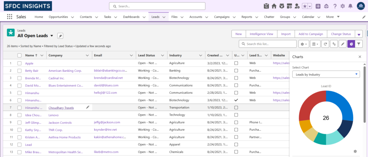The height and width of the screenshot is (157, 368).
Task: Open the American Banking Corp. company link
Action: pos(65,71)
